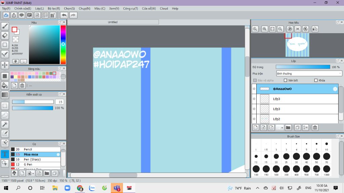Rotate canvas left in Navigator
This screenshot has width=344, height=193.
click(x=290, y=29)
